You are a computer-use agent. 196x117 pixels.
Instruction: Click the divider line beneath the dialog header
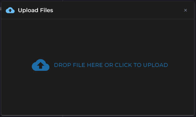98,19
